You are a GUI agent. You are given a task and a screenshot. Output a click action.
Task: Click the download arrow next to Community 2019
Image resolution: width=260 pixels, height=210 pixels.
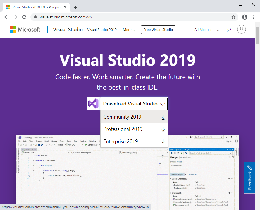(x=163, y=117)
